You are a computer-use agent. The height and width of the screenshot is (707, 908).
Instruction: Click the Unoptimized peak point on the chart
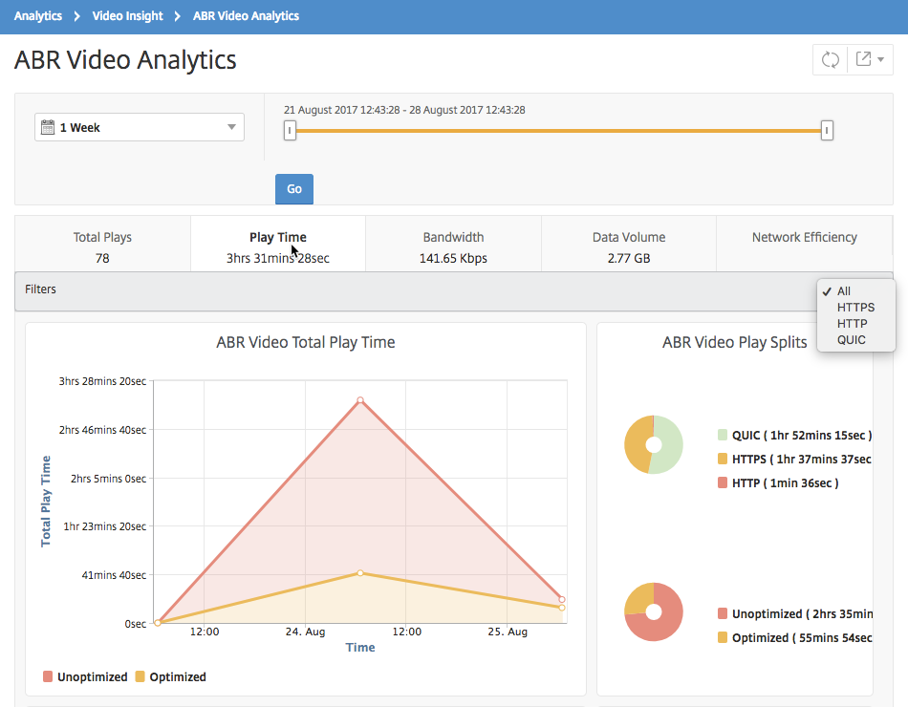360,400
